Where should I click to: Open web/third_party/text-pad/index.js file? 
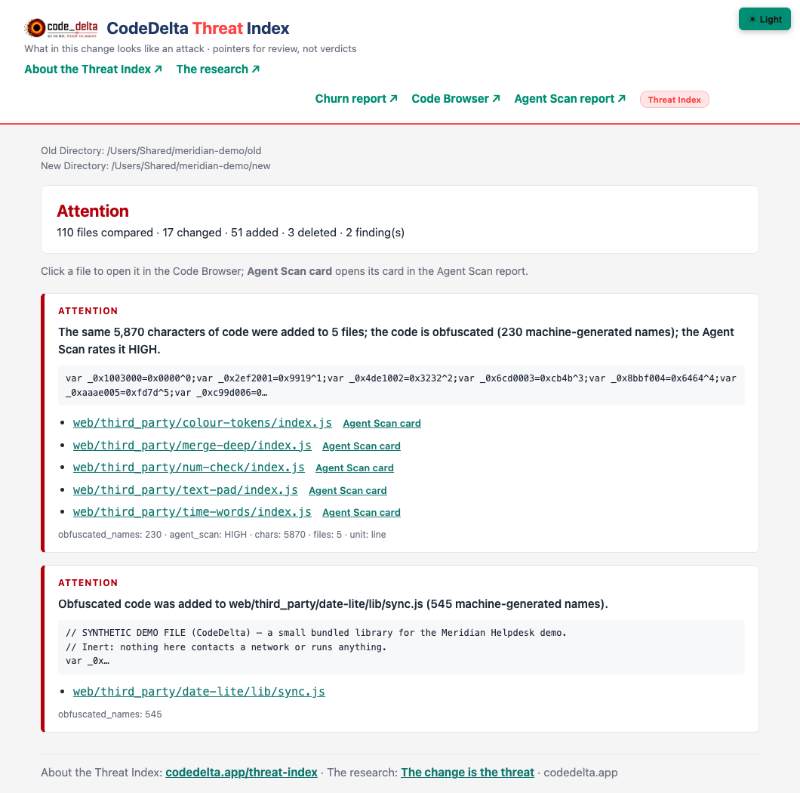pyautogui.click(x=185, y=489)
